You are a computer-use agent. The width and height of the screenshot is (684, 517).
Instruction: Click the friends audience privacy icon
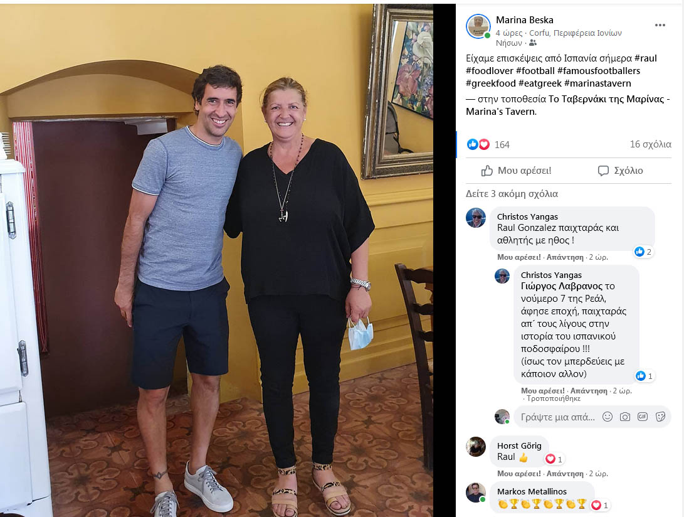(x=533, y=43)
